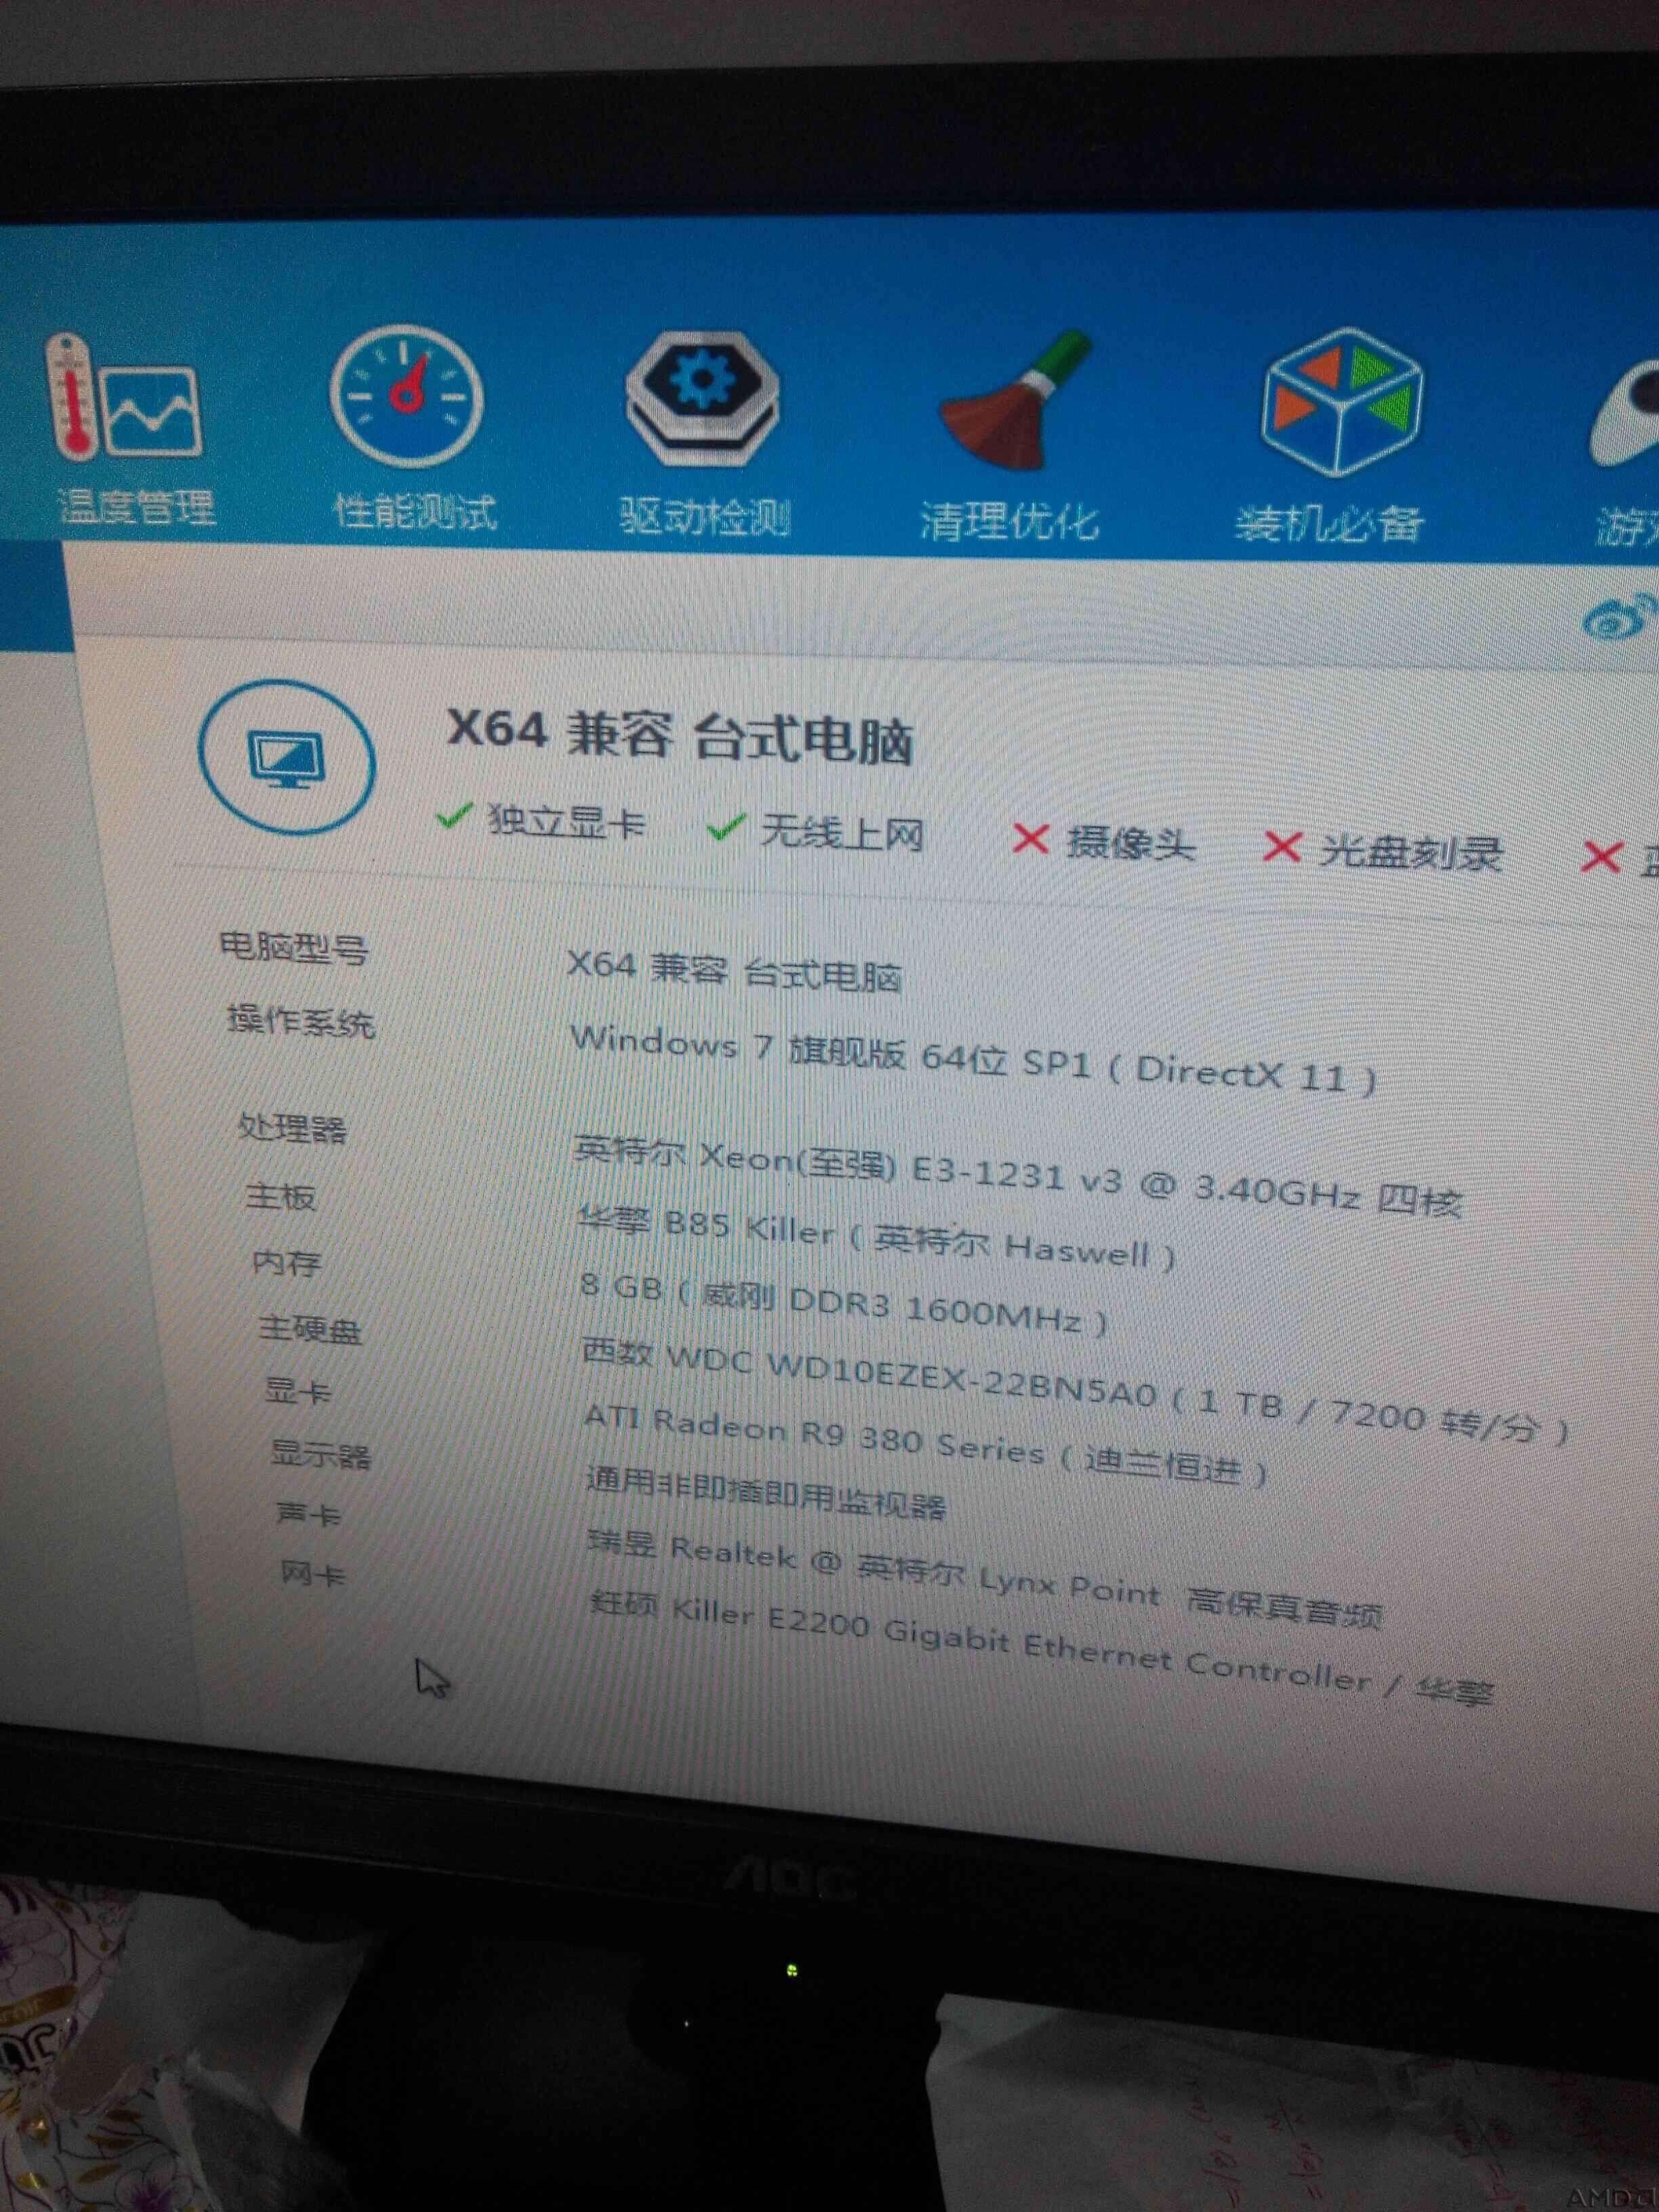The width and height of the screenshot is (1659, 2212).
Task: Click the 处理器 row label
Action: [x=292, y=1128]
